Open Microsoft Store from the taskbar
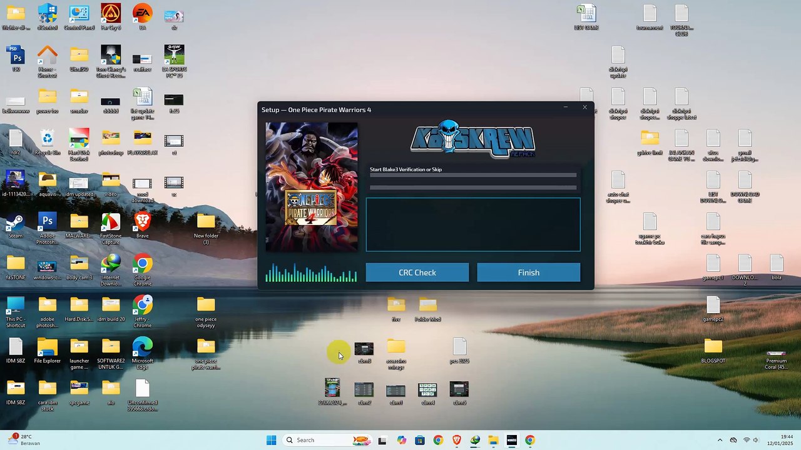Viewport: 801px width, 450px height. tap(419, 440)
